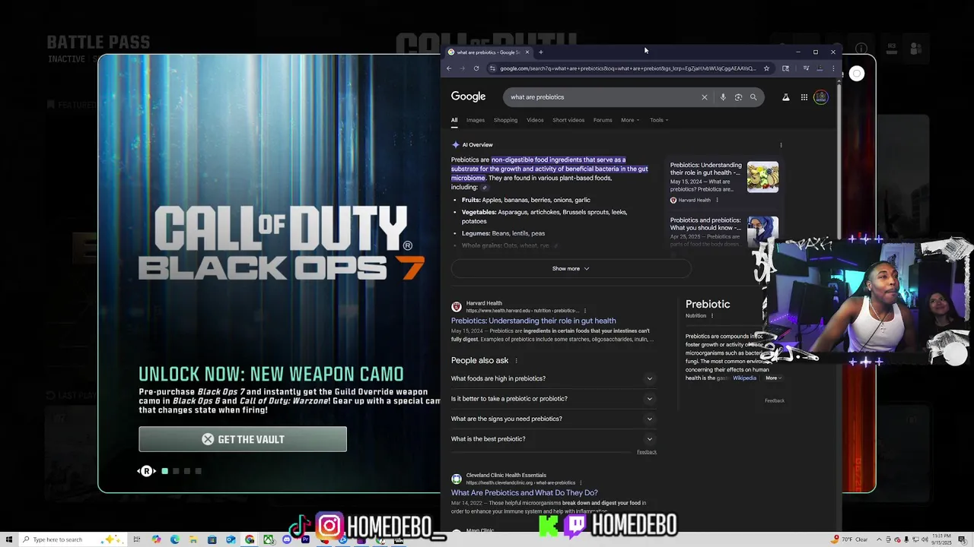Image resolution: width=974 pixels, height=547 pixels.
Task: Open the More search filters dropdown
Action: pos(630,120)
